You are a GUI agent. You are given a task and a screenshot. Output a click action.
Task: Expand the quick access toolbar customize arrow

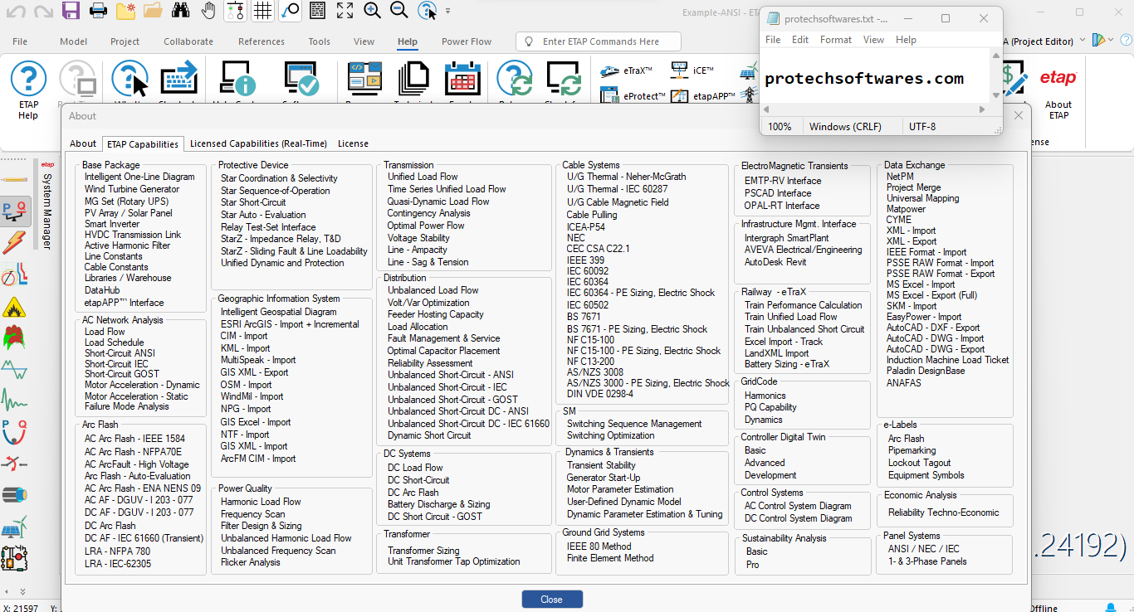[448, 12]
